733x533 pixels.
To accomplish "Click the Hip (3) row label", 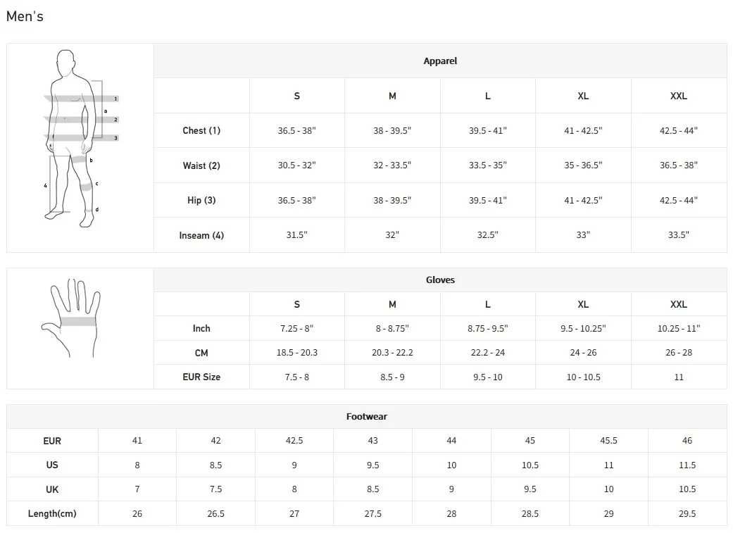I will [x=201, y=200].
